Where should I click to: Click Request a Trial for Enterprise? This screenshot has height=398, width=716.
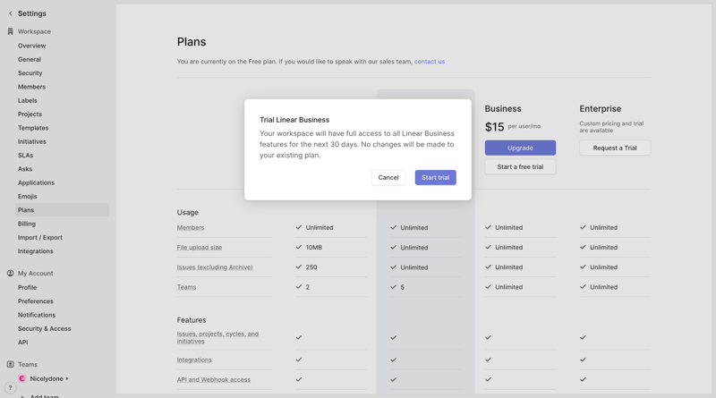point(615,148)
